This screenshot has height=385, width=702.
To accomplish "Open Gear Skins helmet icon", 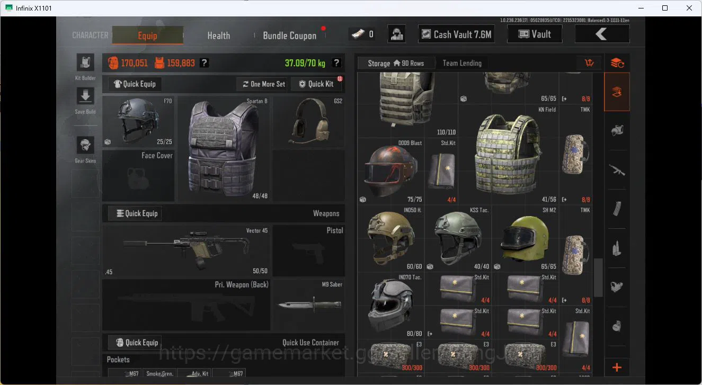I will (x=85, y=145).
